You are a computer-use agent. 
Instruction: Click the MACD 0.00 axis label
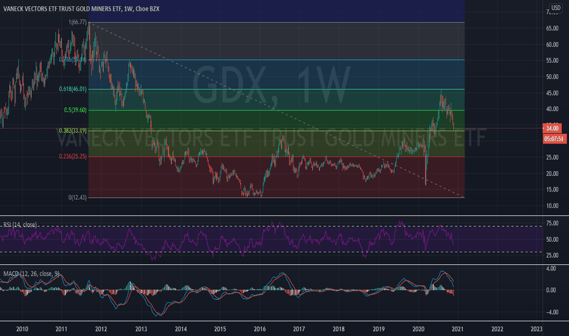pyautogui.click(x=551, y=290)
